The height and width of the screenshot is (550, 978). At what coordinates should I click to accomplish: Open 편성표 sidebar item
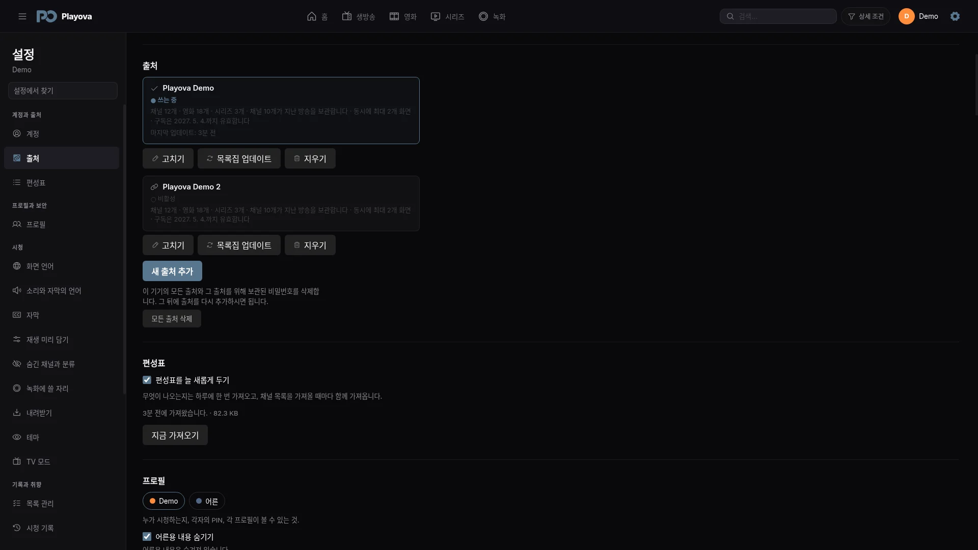click(62, 182)
